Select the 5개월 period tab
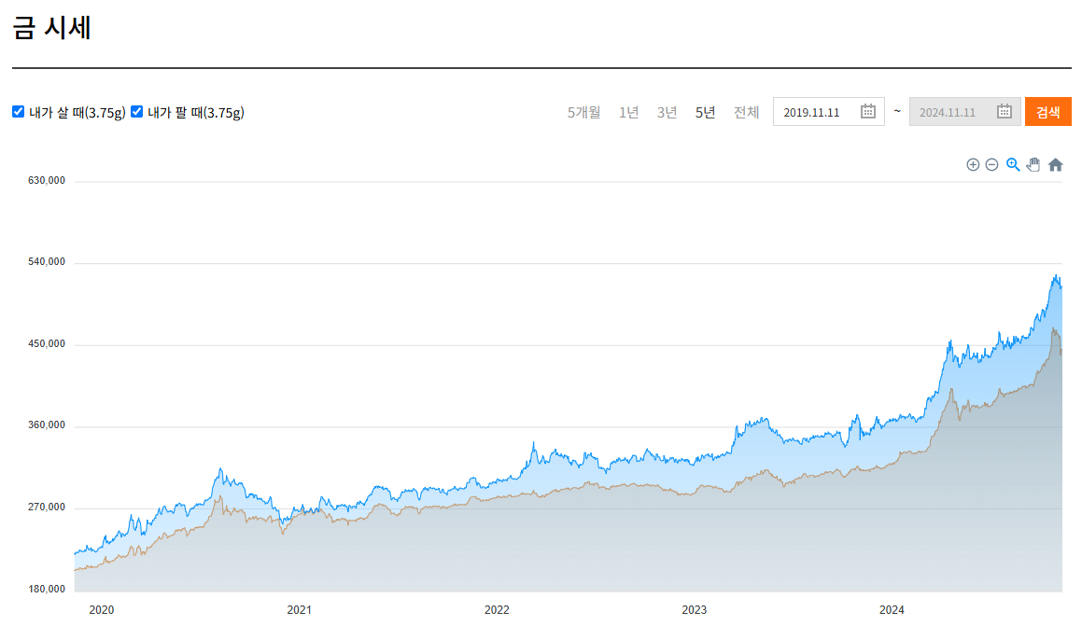This screenshot has width=1082, height=626. coord(583,112)
